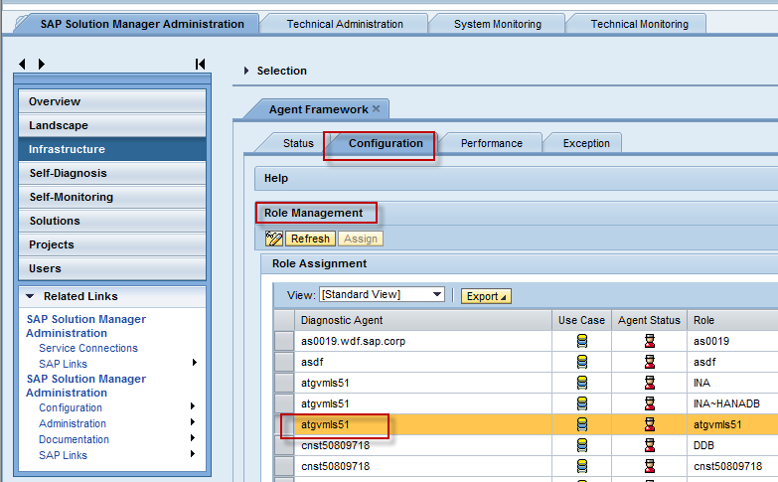
Task: Switch to the Technical Administration tab
Action: [x=345, y=24]
